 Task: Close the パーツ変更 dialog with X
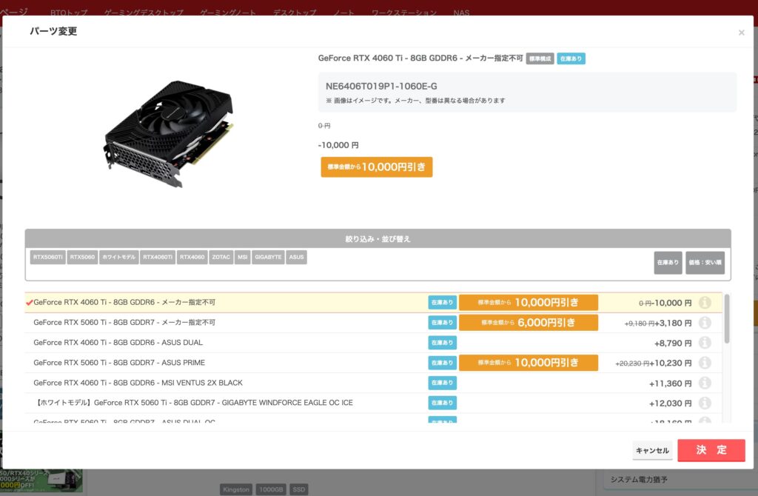click(x=741, y=33)
